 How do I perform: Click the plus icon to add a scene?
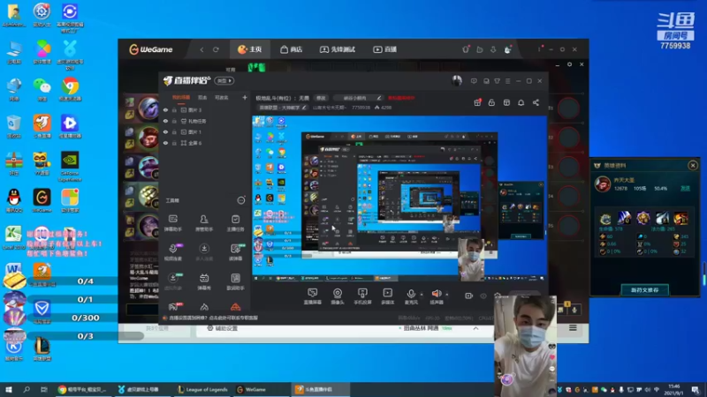[245, 97]
